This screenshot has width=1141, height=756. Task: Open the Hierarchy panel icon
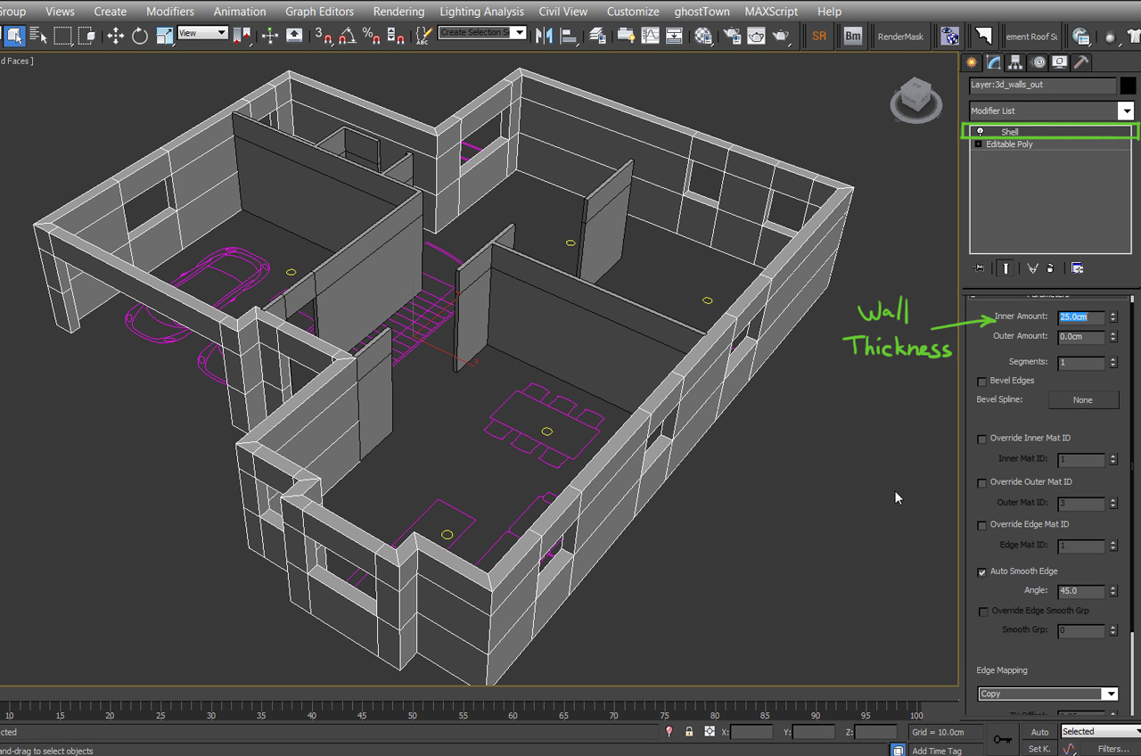(1014, 62)
